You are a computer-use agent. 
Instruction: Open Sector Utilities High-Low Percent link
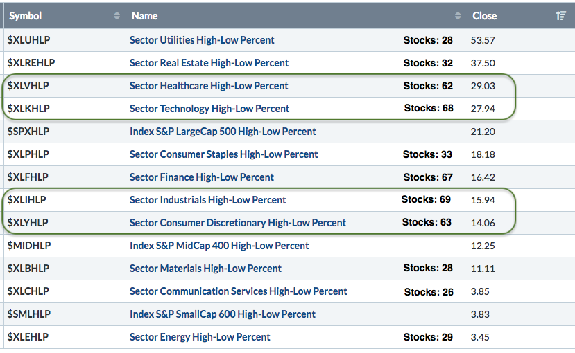pyautogui.click(x=202, y=40)
